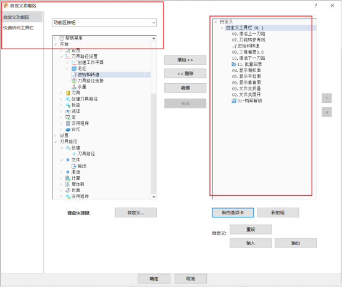Expand the 帮助菜单 node
Image resolution: width=342 pixels, height=287 pixels.
pos(56,38)
